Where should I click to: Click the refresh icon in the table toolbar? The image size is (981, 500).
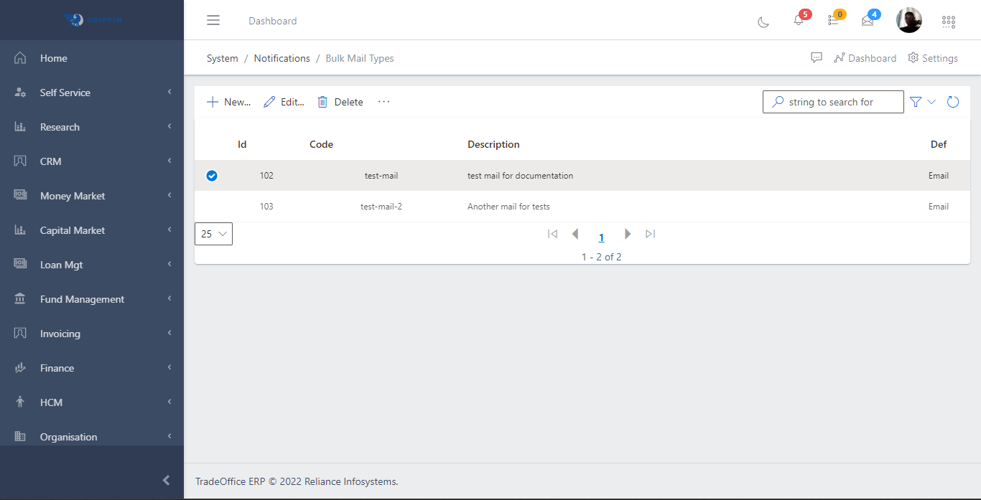(953, 102)
